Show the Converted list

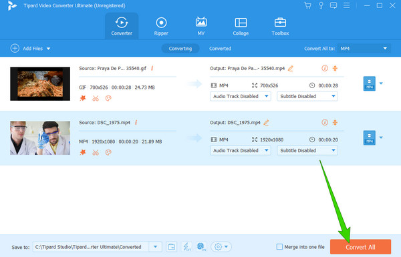tap(220, 49)
